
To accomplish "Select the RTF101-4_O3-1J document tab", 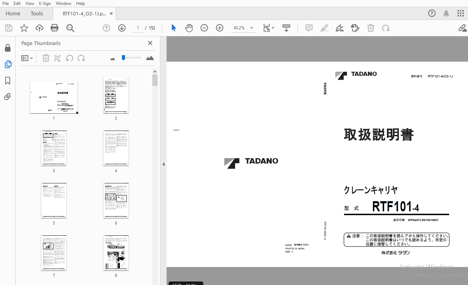I will point(84,14).
